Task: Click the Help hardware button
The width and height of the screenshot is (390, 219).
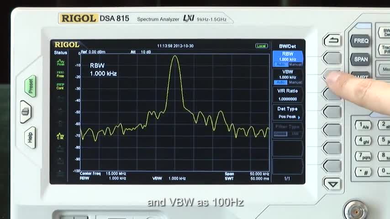Action: 30,137
